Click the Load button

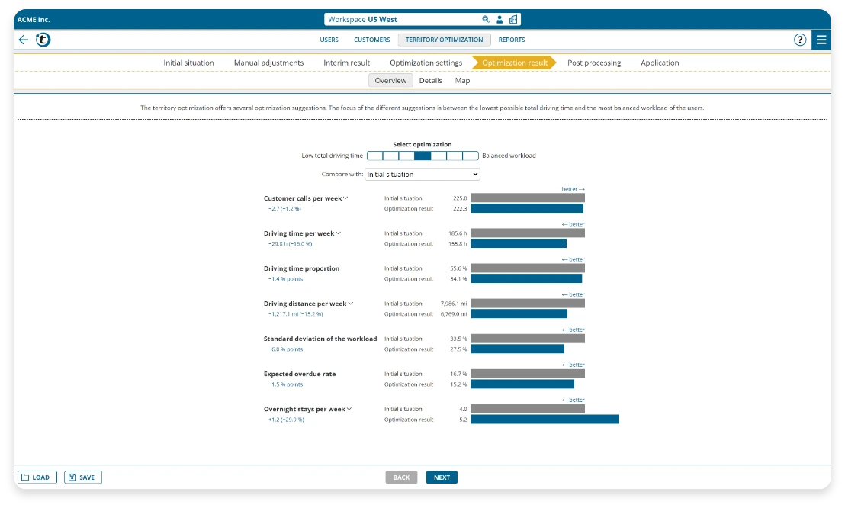(37, 477)
